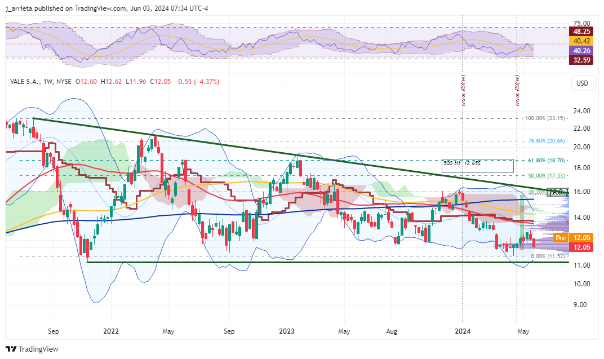Click the red 12.05 last price label
Screen dimensions: 604x359
[x=581, y=247]
